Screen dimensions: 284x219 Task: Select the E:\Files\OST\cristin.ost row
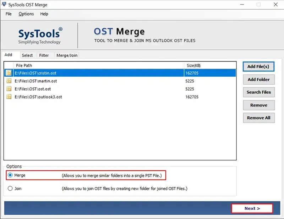coord(120,73)
